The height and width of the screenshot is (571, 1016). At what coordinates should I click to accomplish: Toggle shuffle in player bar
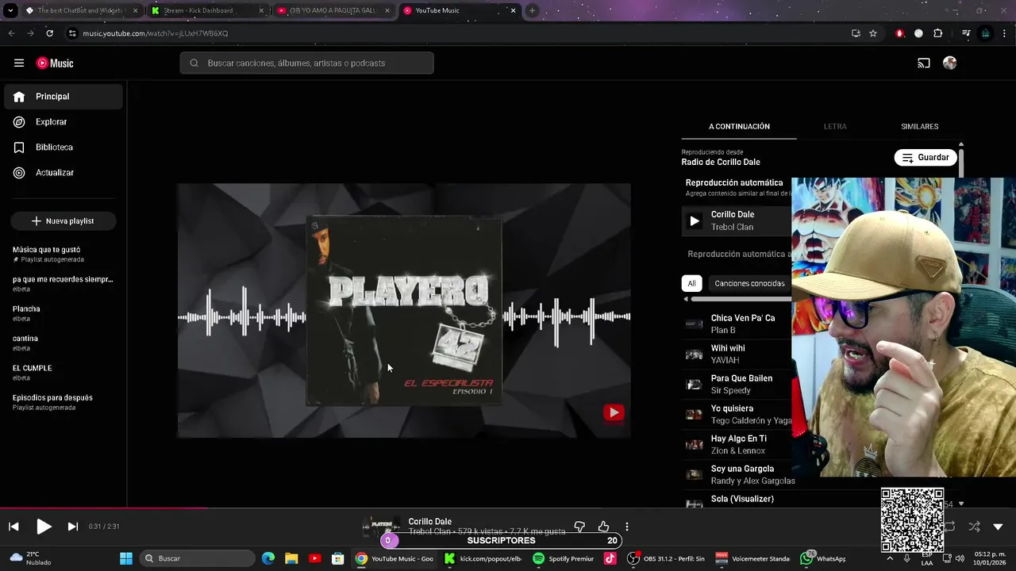point(974,527)
